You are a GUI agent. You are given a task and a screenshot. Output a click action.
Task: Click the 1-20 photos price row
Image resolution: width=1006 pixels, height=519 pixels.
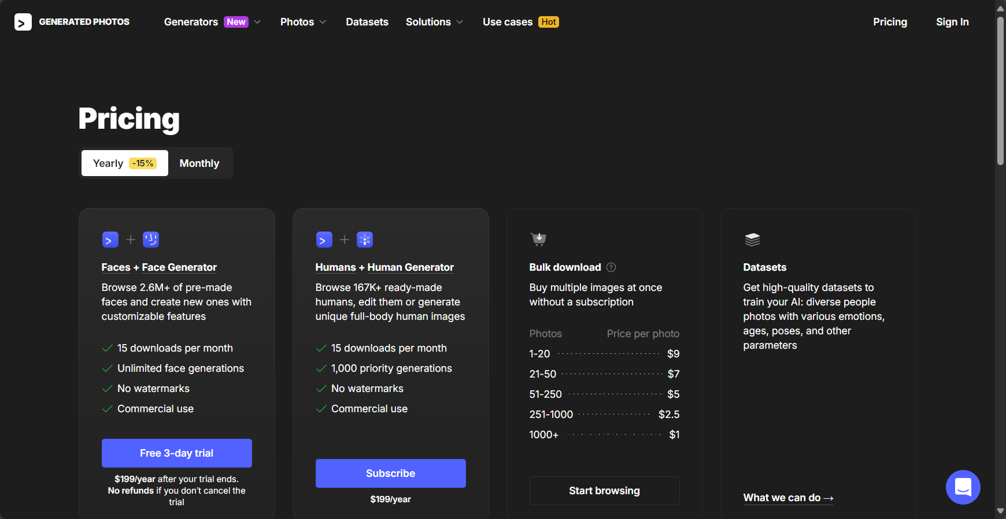coord(604,354)
